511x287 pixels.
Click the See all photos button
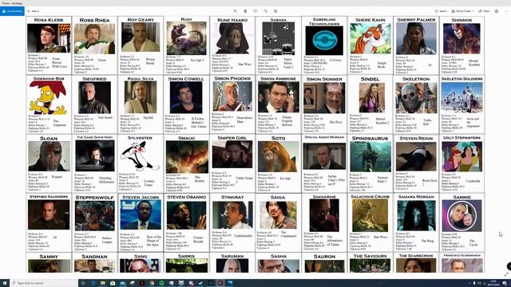12,11
